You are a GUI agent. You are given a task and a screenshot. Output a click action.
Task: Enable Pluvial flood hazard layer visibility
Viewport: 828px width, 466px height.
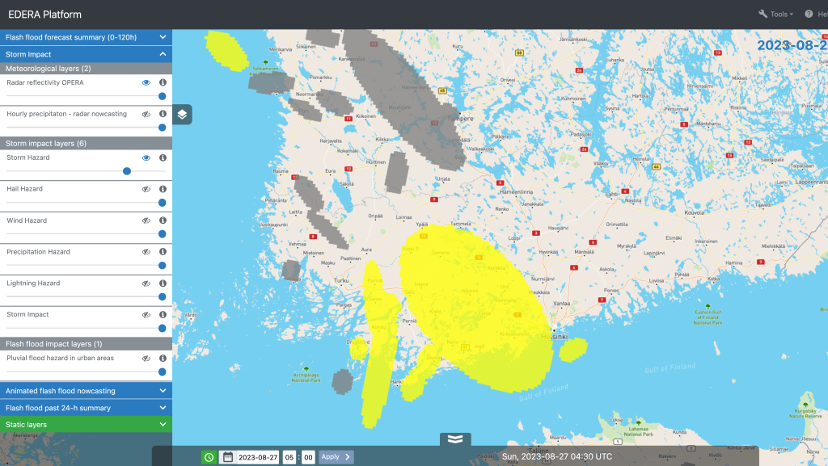coord(146,358)
